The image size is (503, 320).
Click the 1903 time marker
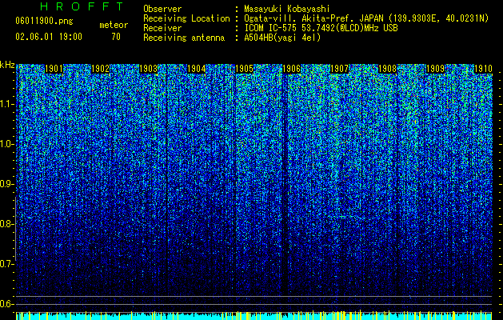tap(149, 69)
